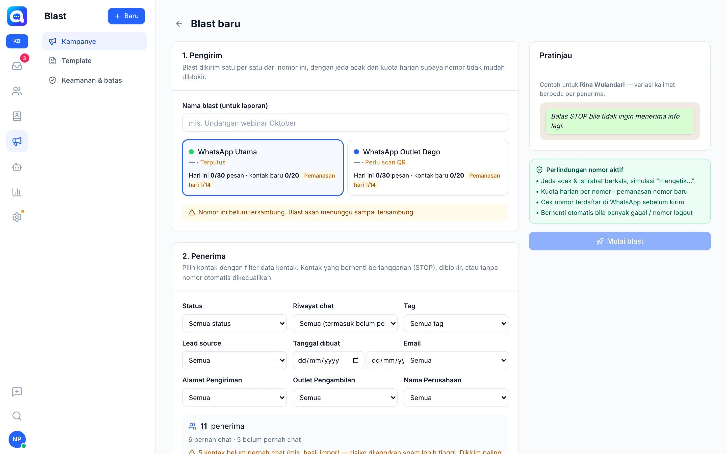The width and height of the screenshot is (727, 454).
Task: Open the inbox icon with 3 badge
Action: (17, 66)
